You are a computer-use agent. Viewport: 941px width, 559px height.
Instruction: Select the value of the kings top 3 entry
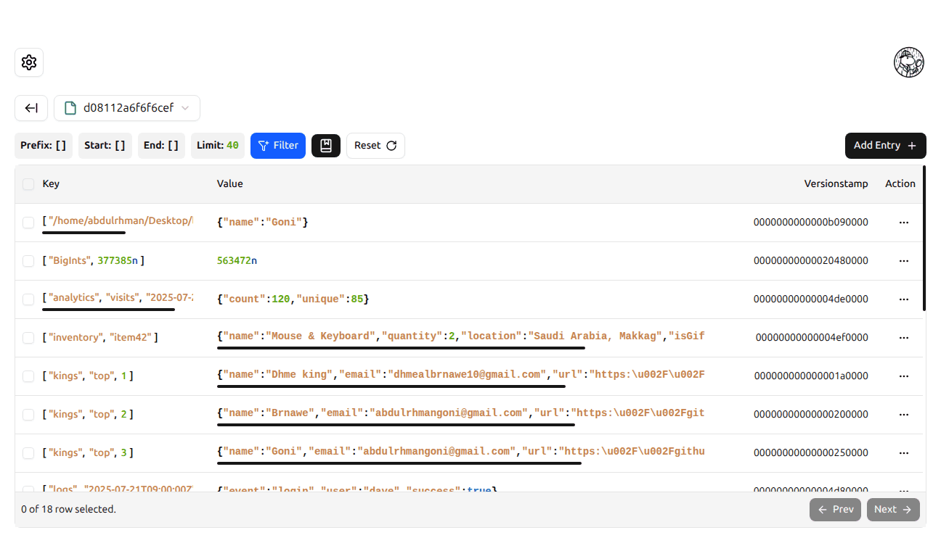tap(460, 450)
